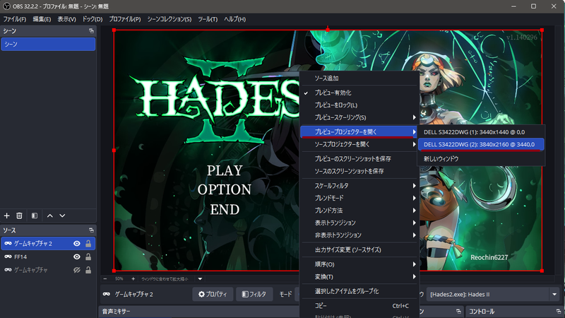Click bottom-right red transform handle on preview
Screen dimensions: 565x318
pyautogui.click(x=542, y=271)
